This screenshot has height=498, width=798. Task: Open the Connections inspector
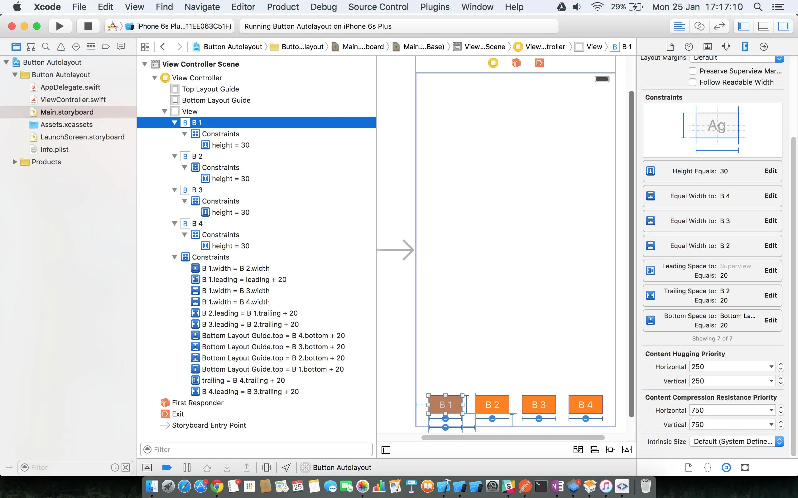[763, 47]
